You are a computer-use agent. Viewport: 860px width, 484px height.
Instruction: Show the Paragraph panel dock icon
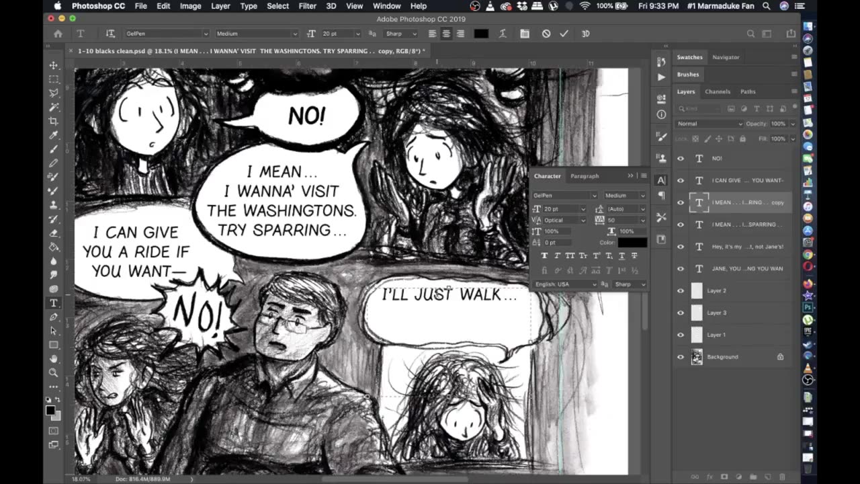(662, 195)
